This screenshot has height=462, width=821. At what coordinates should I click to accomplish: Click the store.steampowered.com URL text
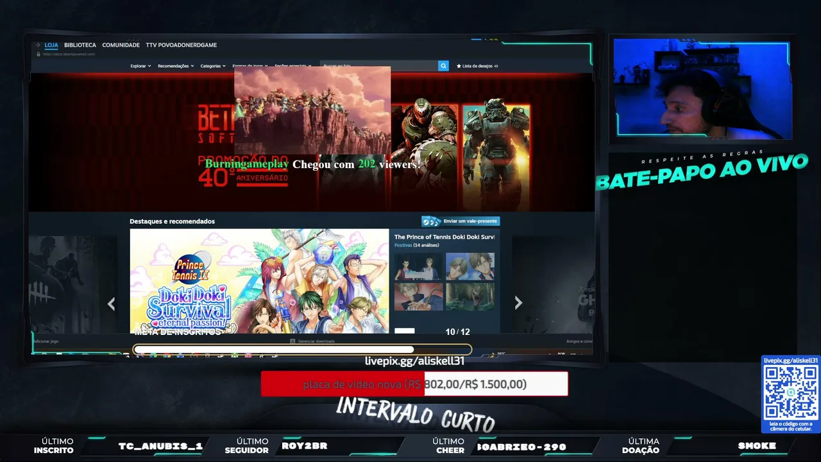pyautogui.click(x=69, y=54)
